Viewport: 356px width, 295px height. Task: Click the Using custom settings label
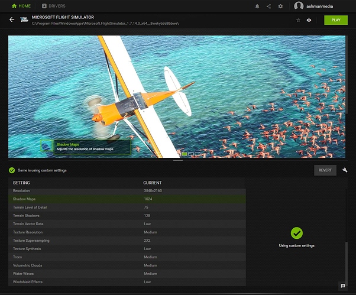tap(296, 245)
